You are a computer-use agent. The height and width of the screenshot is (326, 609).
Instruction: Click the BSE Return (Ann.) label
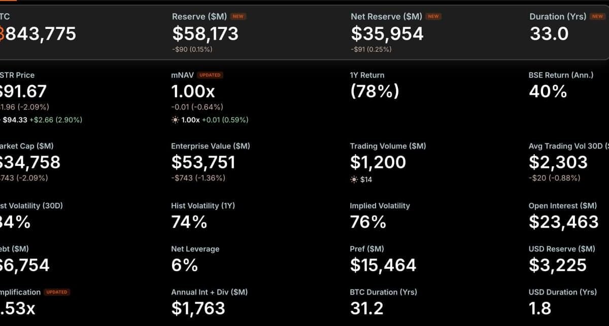click(x=561, y=75)
